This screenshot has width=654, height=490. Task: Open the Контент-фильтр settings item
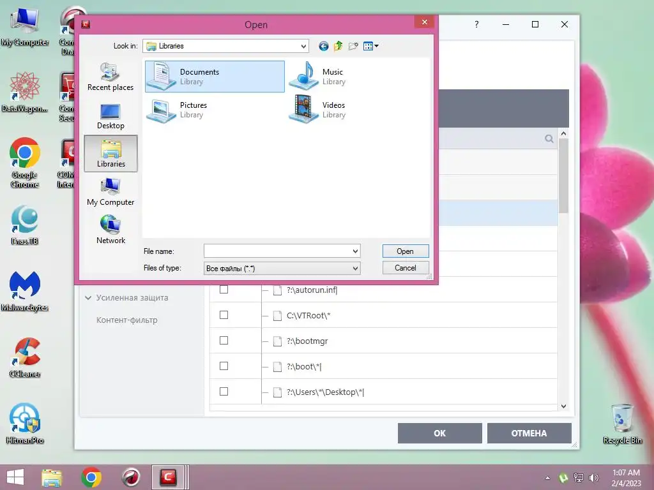(x=127, y=320)
